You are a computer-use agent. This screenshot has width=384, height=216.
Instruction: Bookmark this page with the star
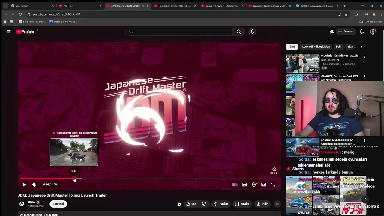coord(346,14)
